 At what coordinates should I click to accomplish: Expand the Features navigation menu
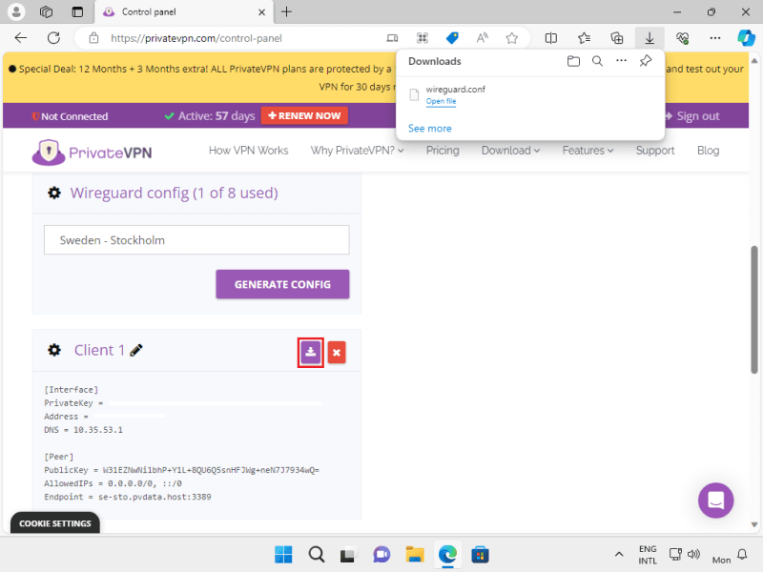588,151
